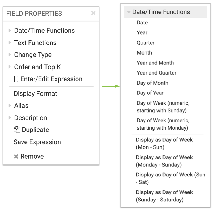Select the Quarter date function

coord(145,43)
